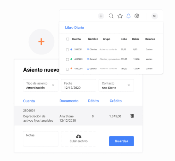
Task: Open settings gear icon
Action: [137, 16]
